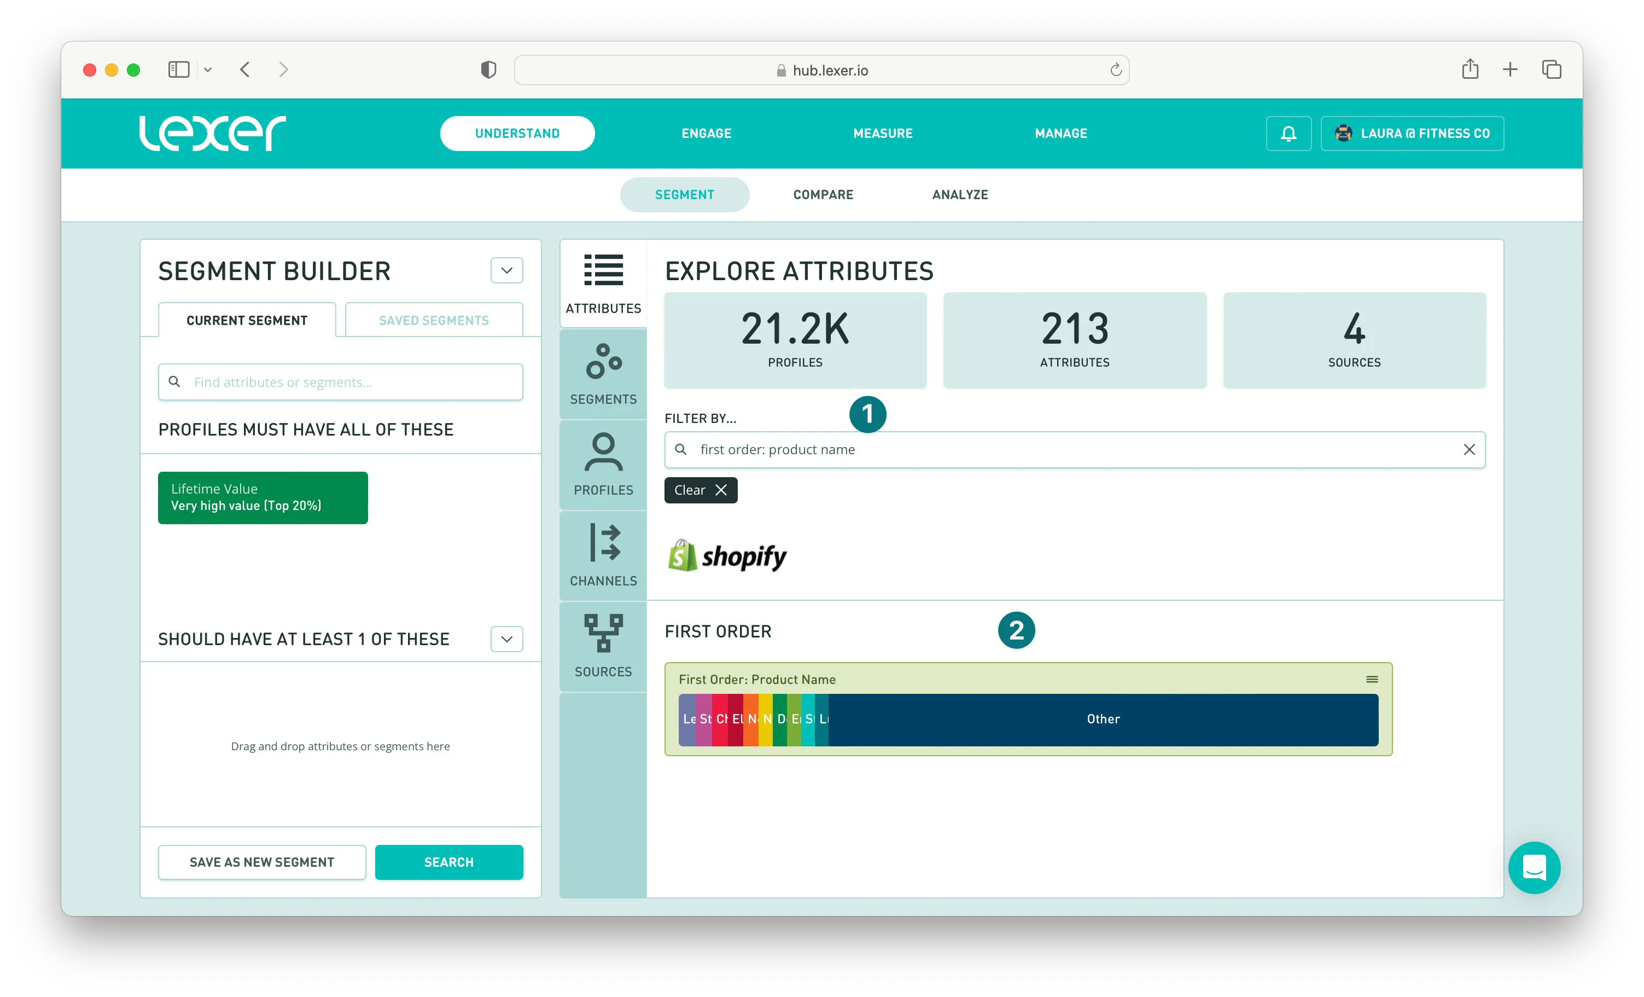Open the Laura @ Fitness Co account menu
The image size is (1644, 997).
point(1412,134)
